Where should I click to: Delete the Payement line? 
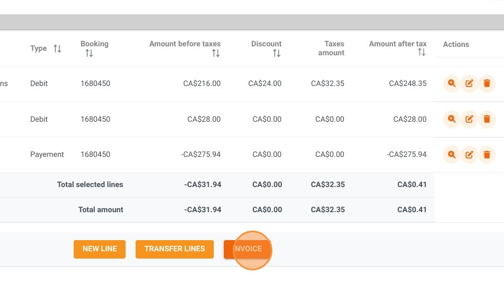[x=487, y=154]
